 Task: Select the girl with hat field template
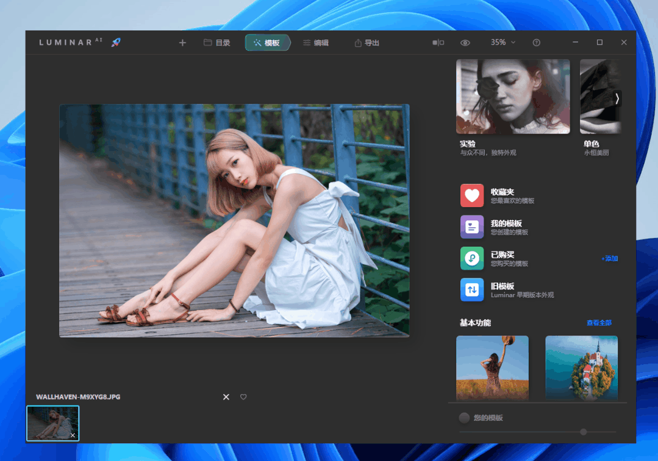[x=492, y=368]
